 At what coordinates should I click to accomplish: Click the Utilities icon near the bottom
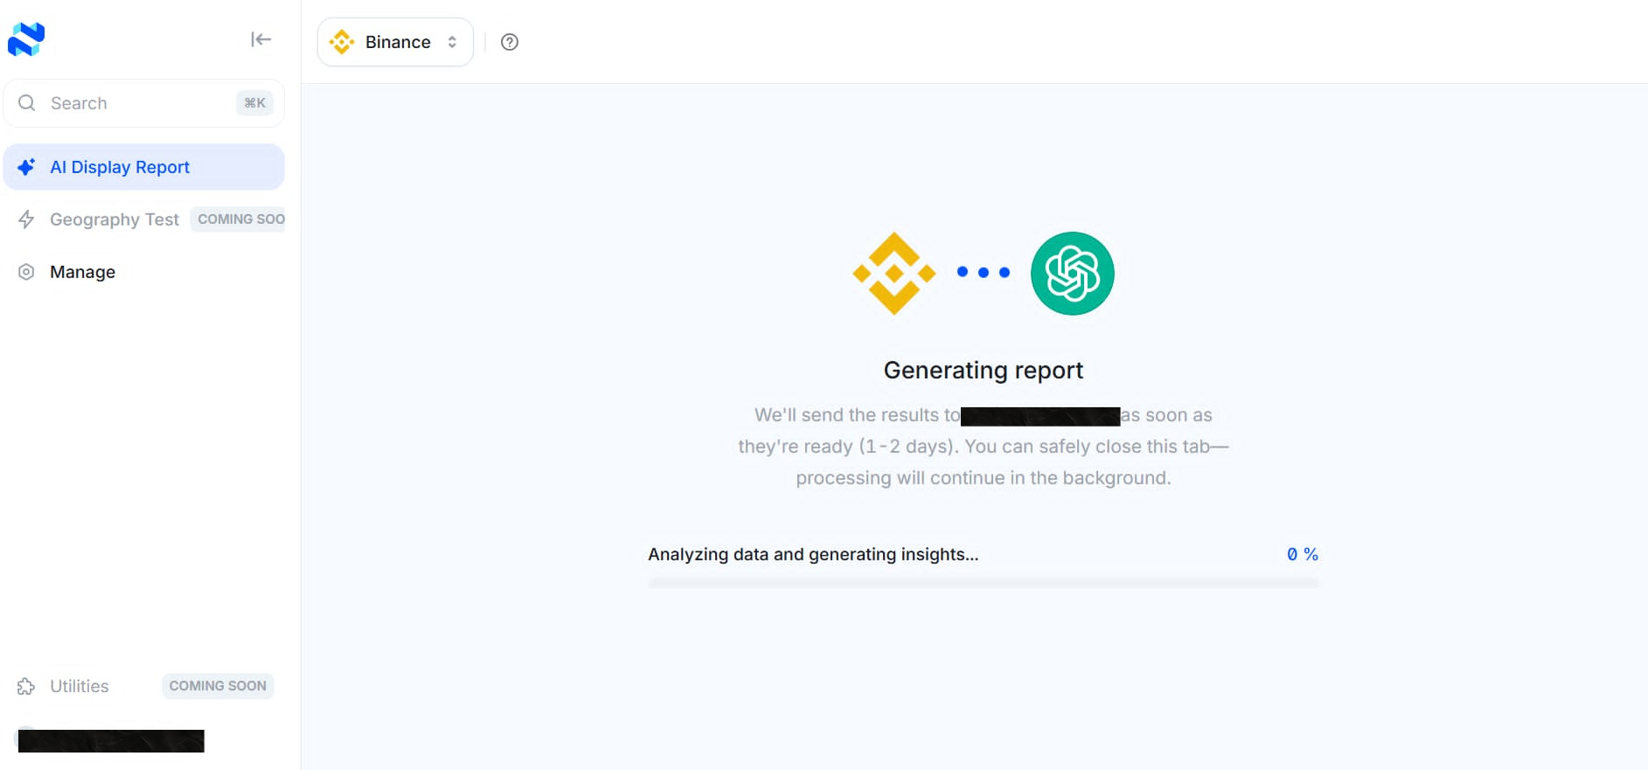27,686
